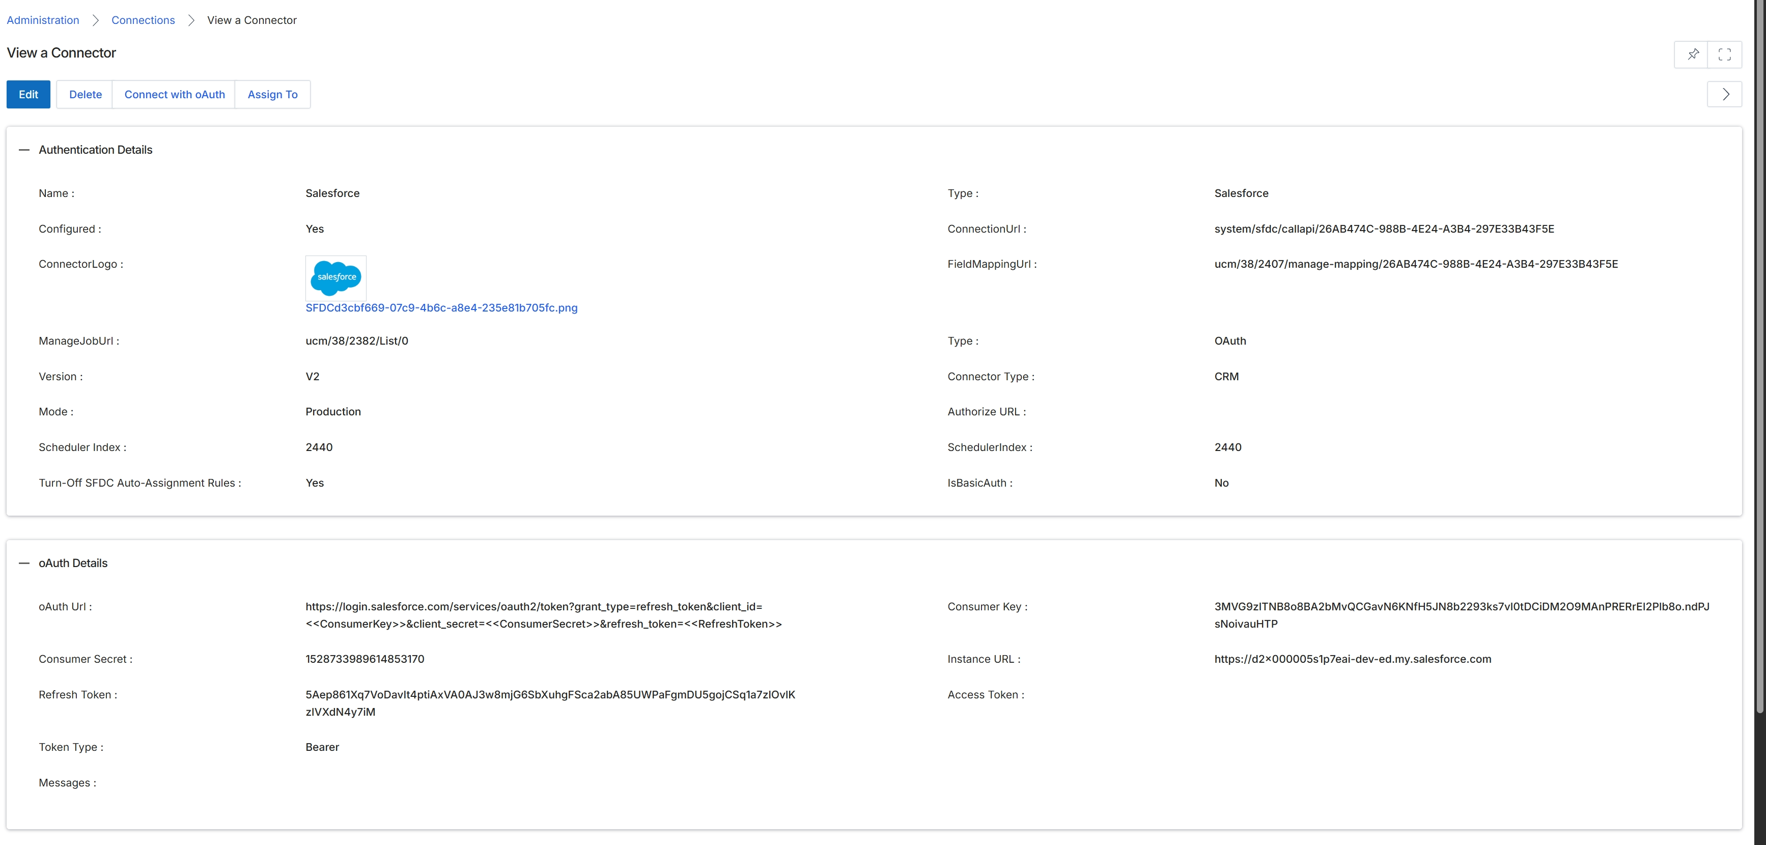This screenshot has width=1766, height=845.
Task: Pin this connector page
Action: click(x=1692, y=54)
